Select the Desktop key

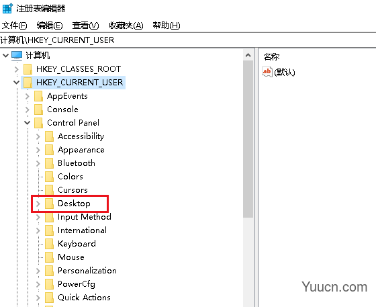coord(74,204)
